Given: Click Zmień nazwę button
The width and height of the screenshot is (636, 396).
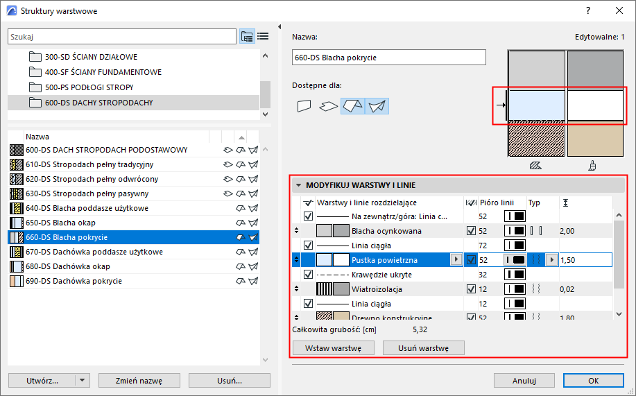Looking at the screenshot, I should click(x=139, y=381).
